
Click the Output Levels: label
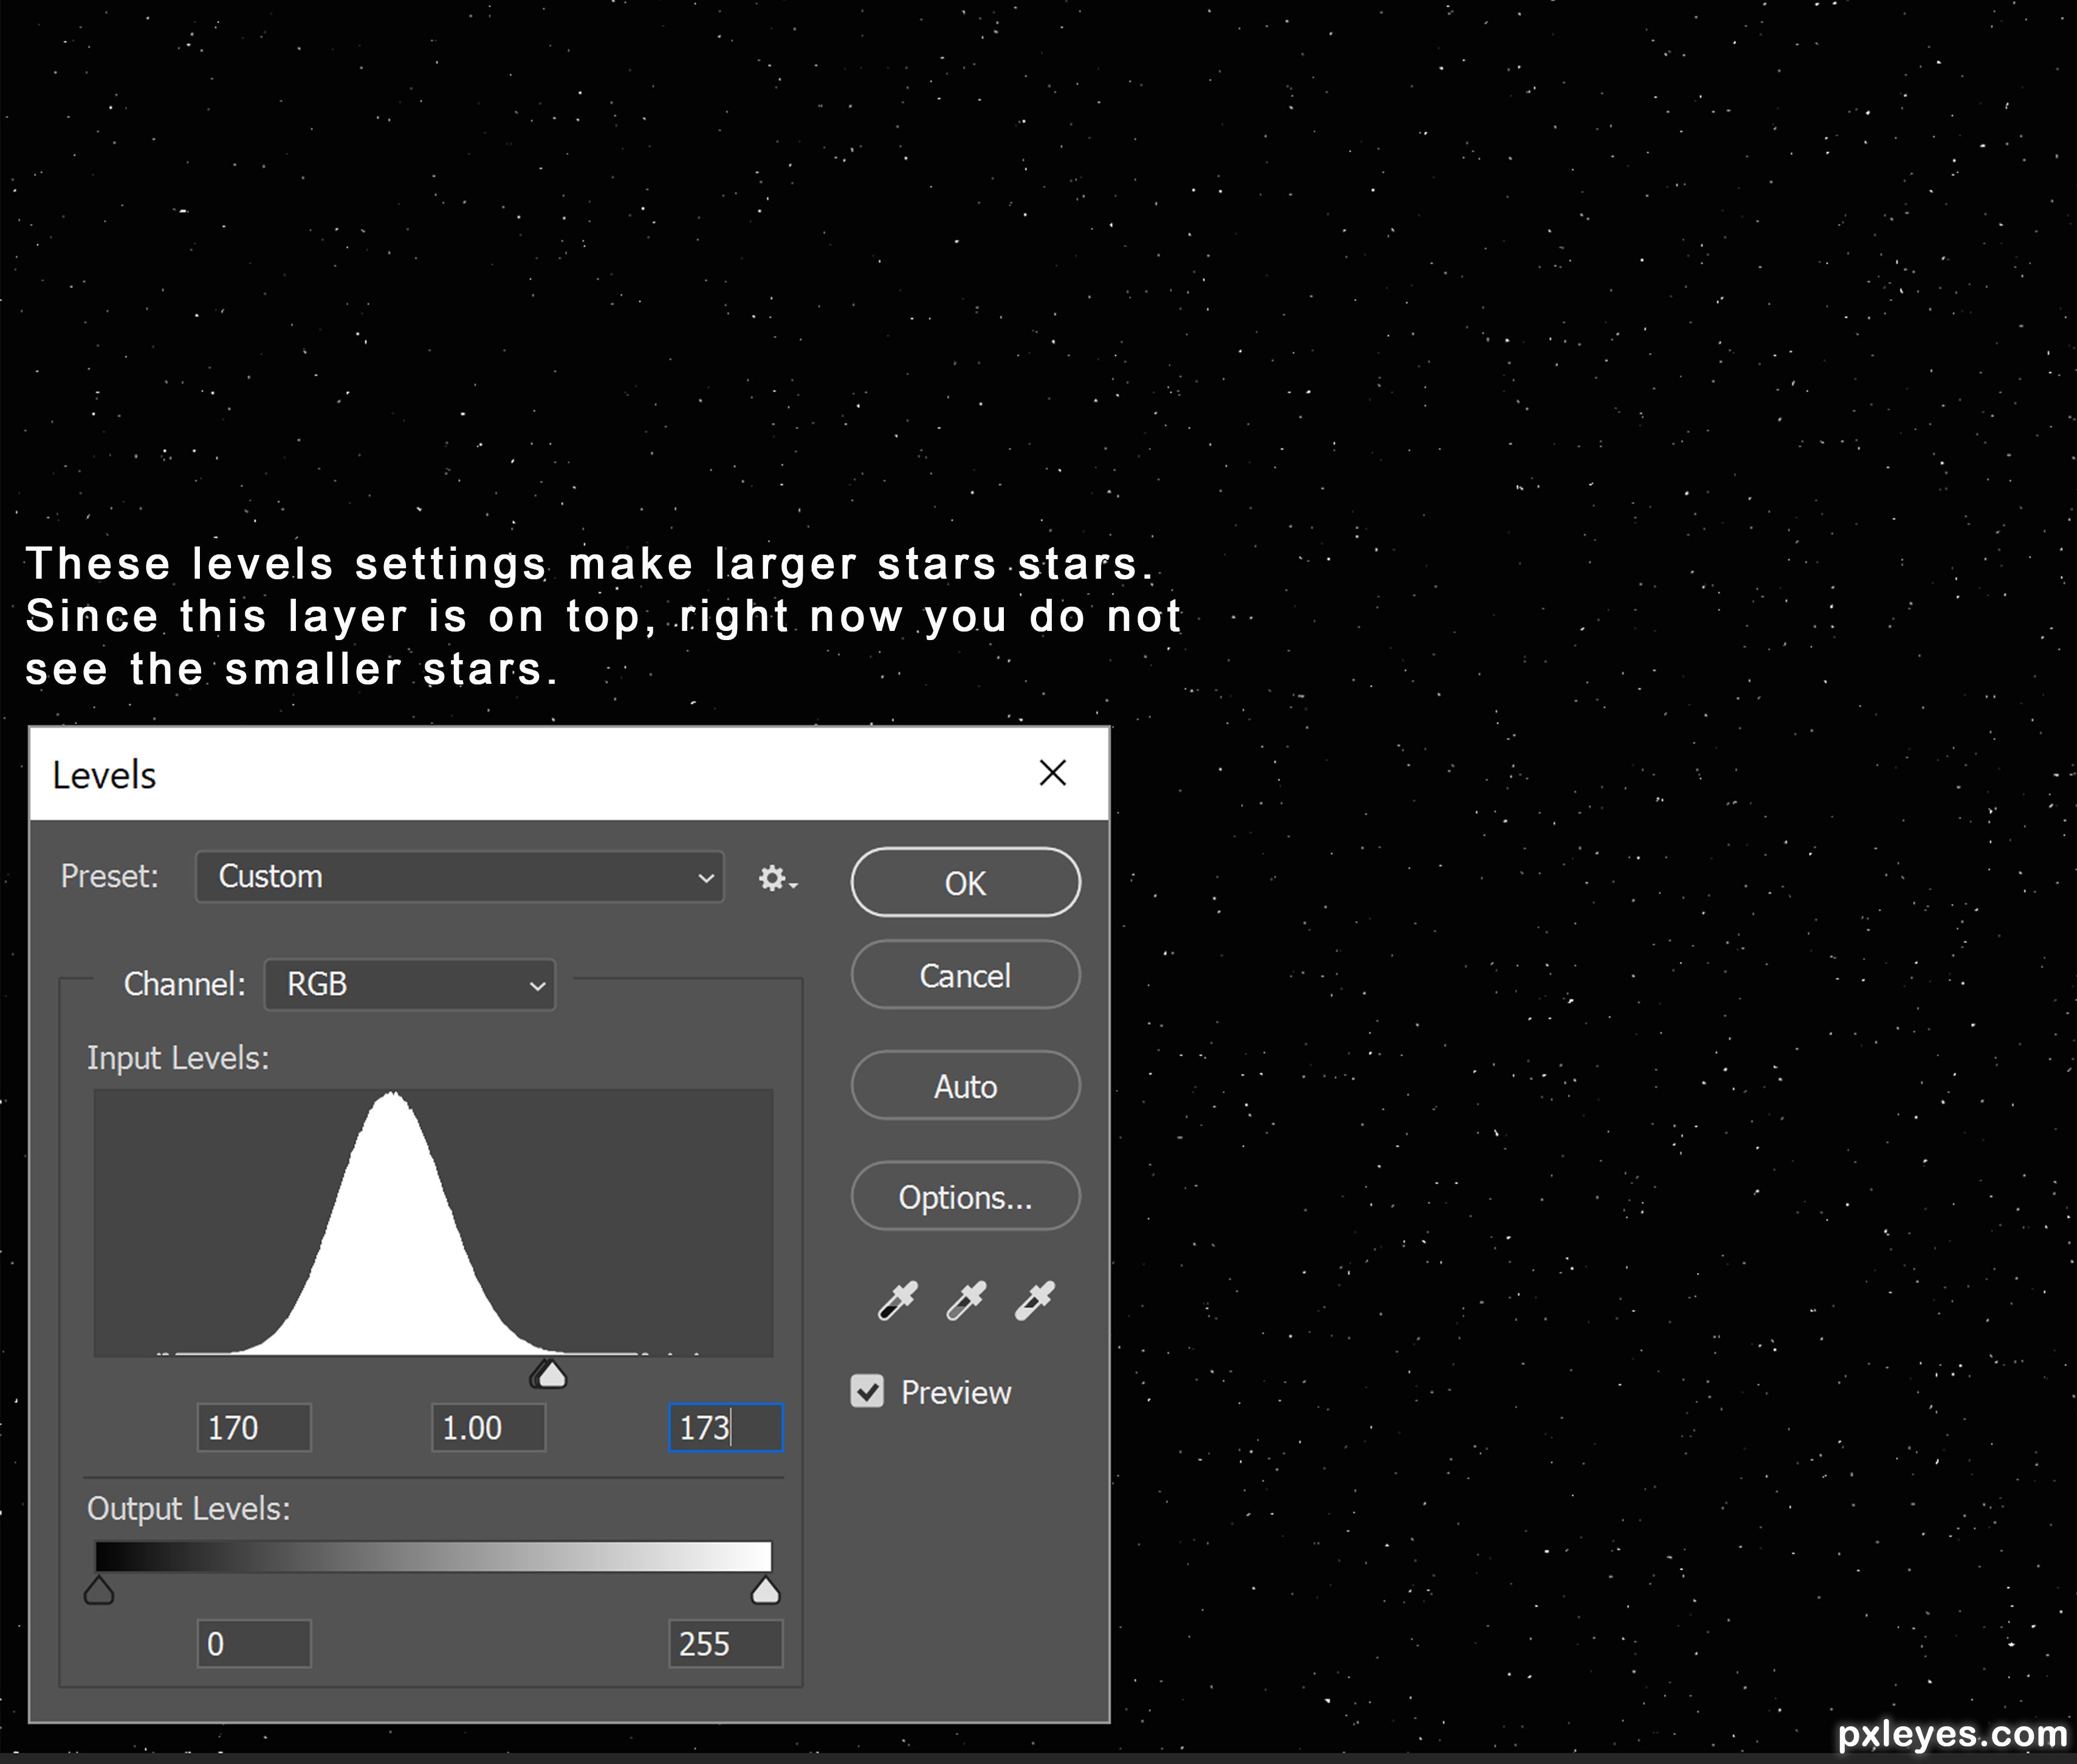pos(189,1508)
